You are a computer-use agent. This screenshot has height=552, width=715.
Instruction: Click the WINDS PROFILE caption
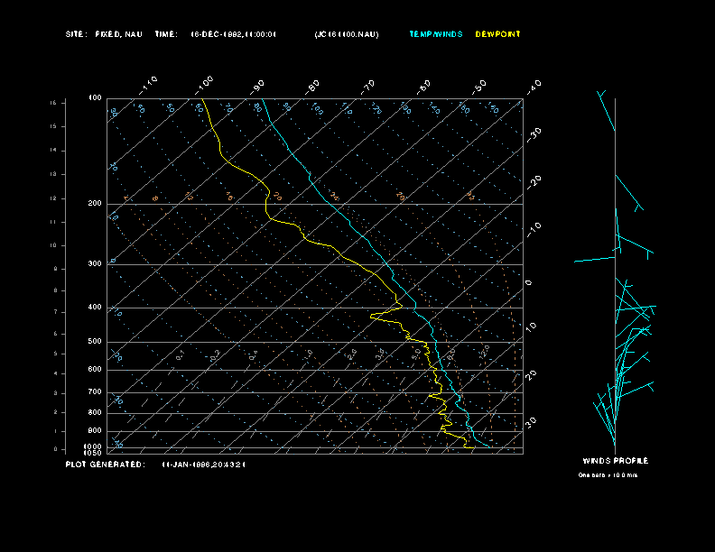click(615, 461)
